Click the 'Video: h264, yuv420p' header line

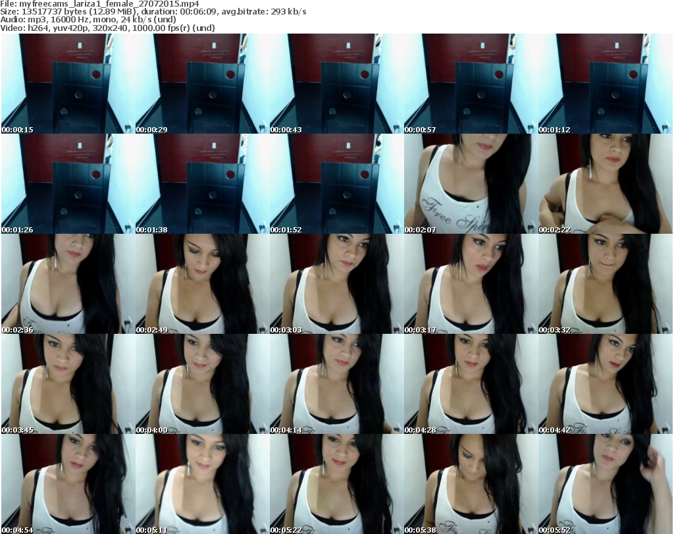point(107,28)
